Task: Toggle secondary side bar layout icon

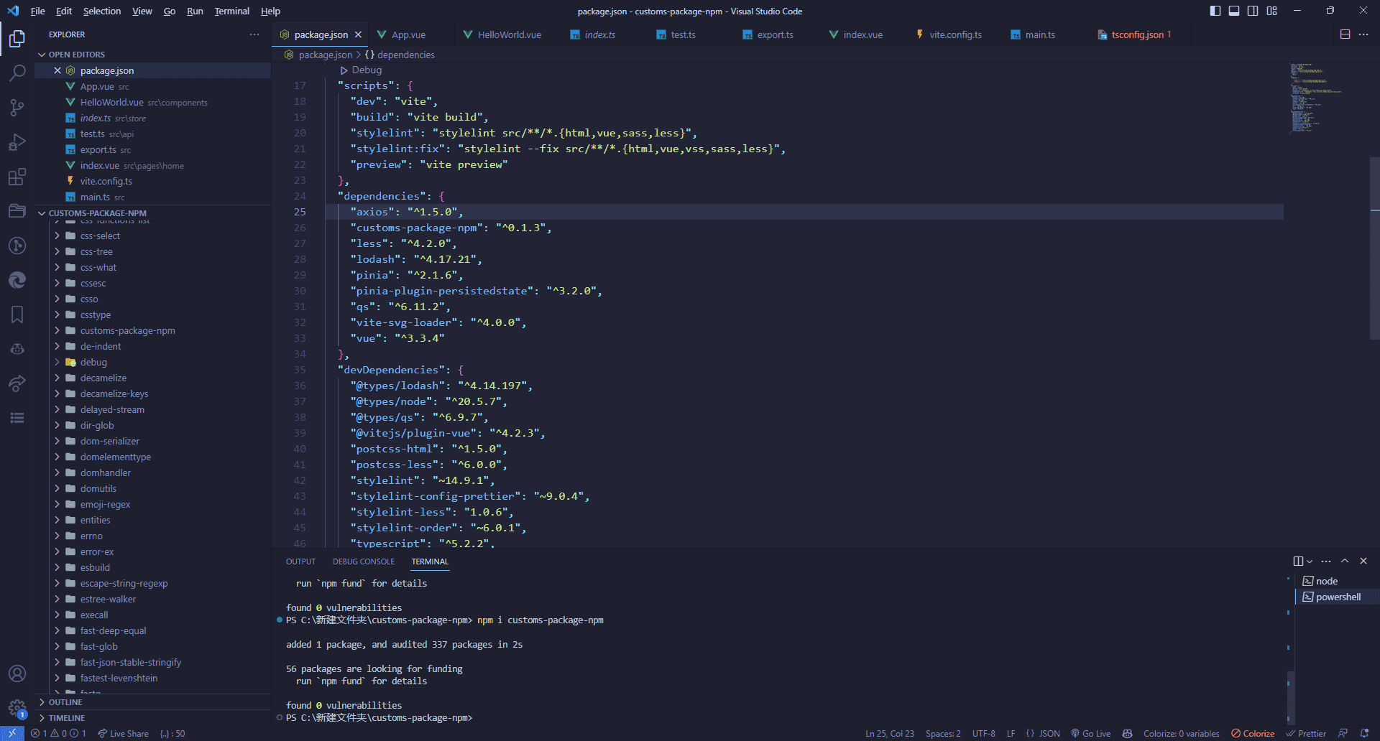Action: (1253, 11)
